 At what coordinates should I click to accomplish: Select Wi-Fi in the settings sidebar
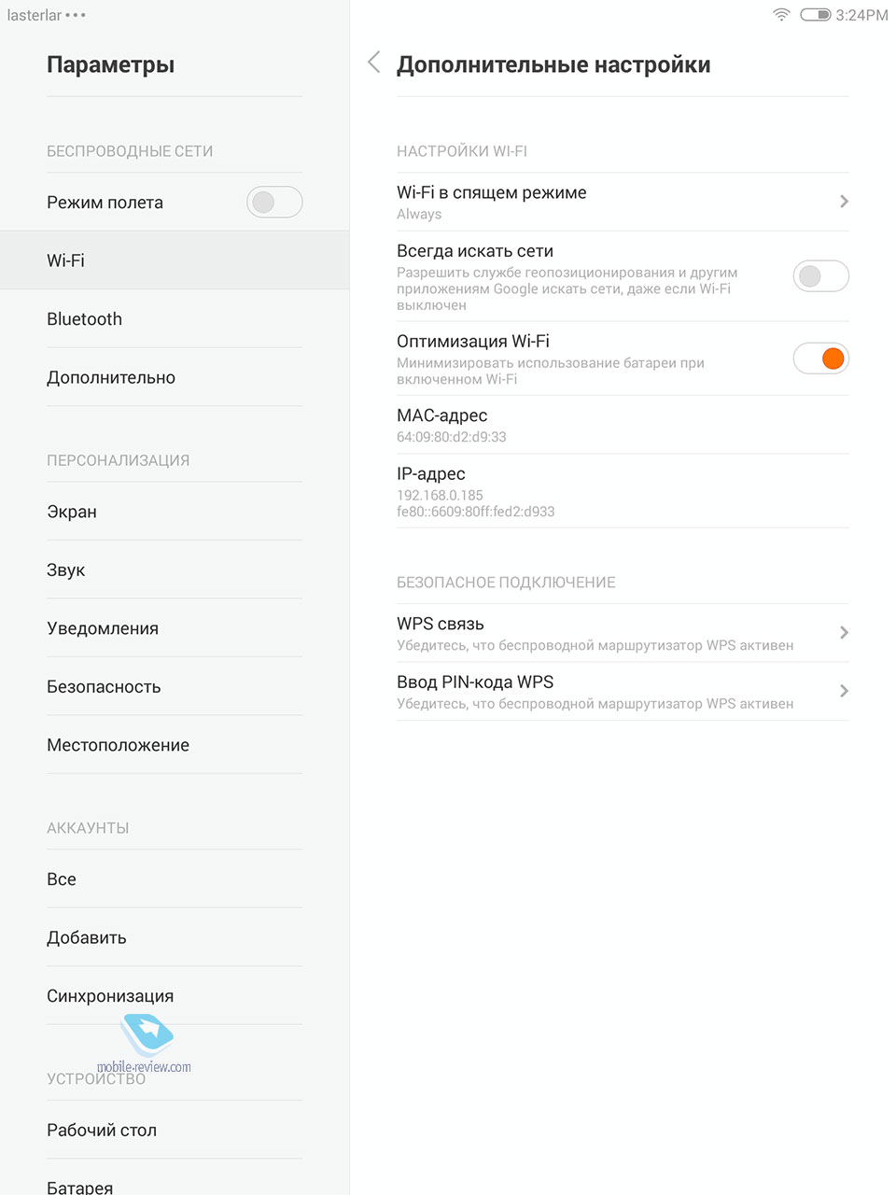pyautogui.click(x=175, y=260)
